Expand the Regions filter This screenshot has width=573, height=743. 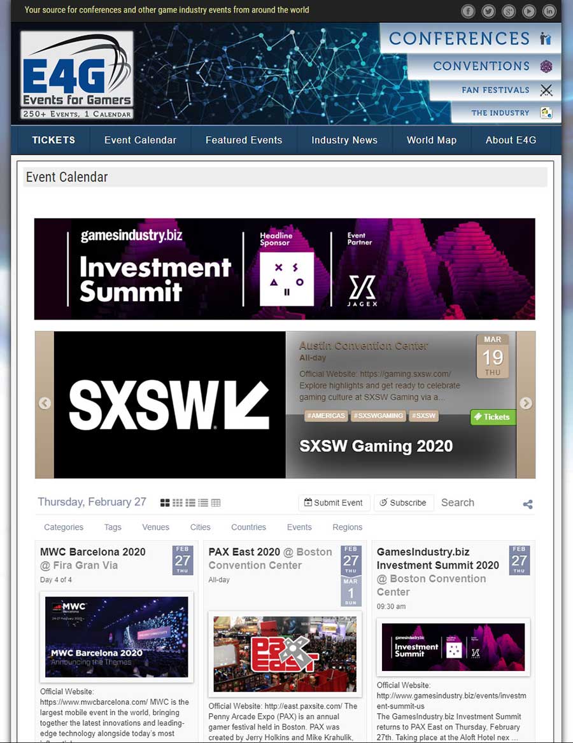point(348,527)
